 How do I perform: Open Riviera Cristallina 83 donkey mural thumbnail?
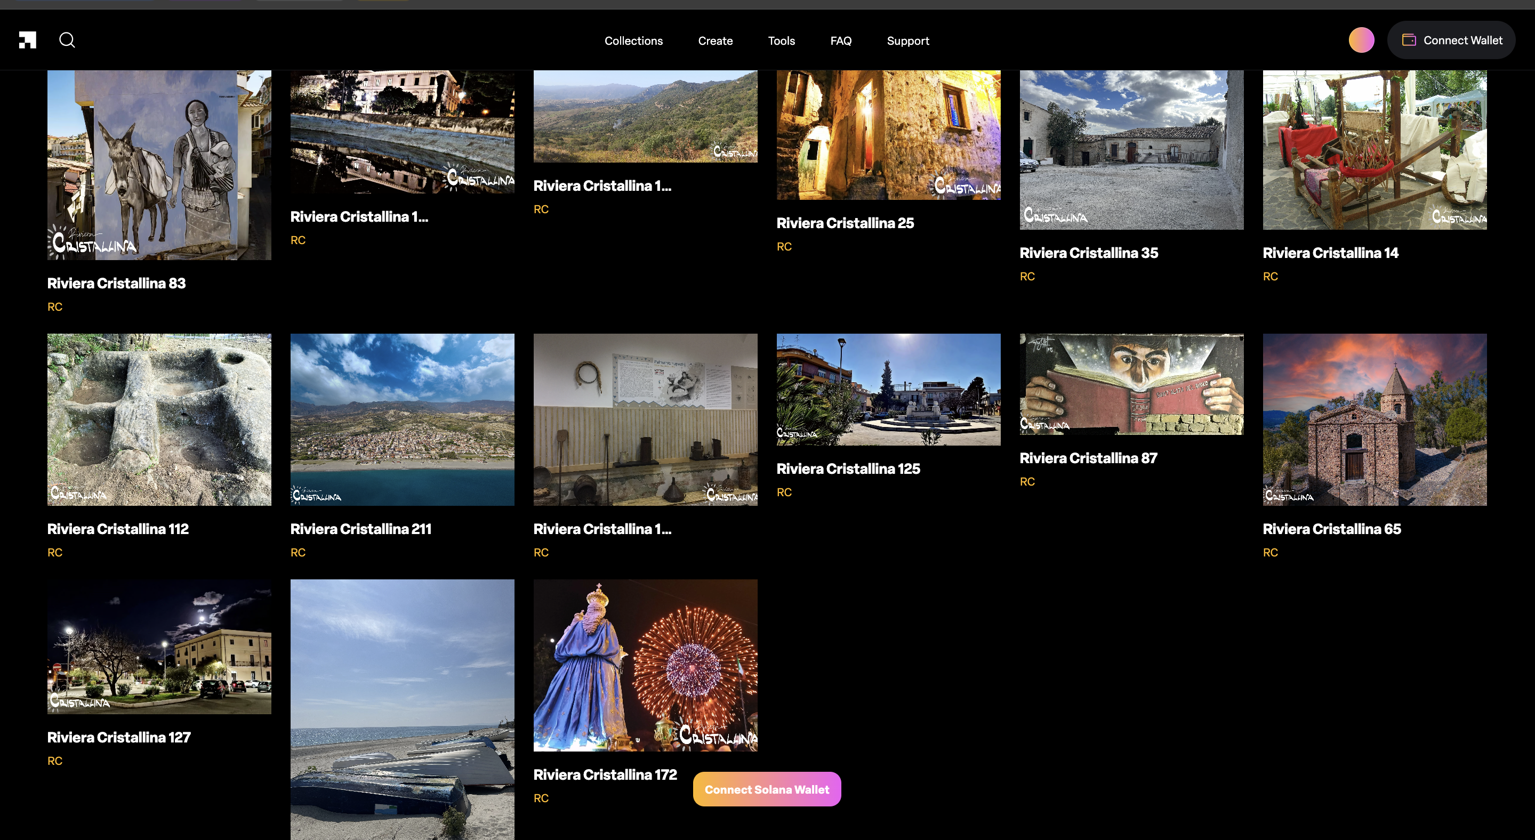[159, 165]
